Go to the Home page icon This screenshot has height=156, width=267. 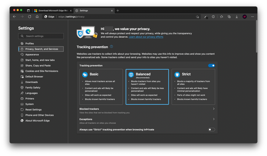pos(37,17)
